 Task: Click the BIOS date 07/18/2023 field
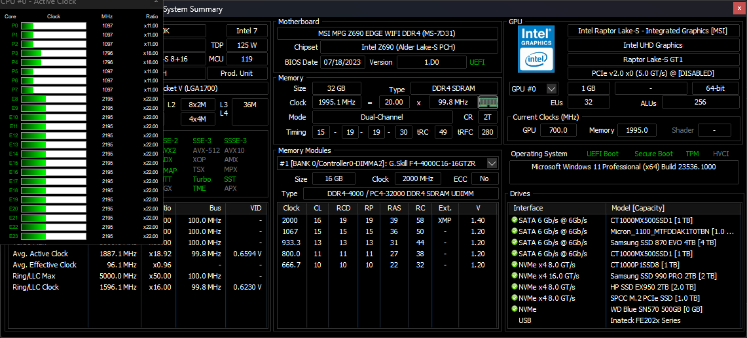point(343,62)
